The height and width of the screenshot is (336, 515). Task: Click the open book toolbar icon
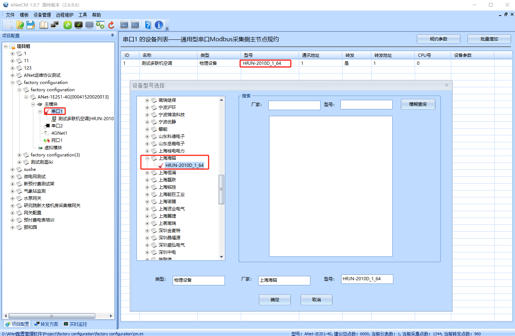[43, 25]
